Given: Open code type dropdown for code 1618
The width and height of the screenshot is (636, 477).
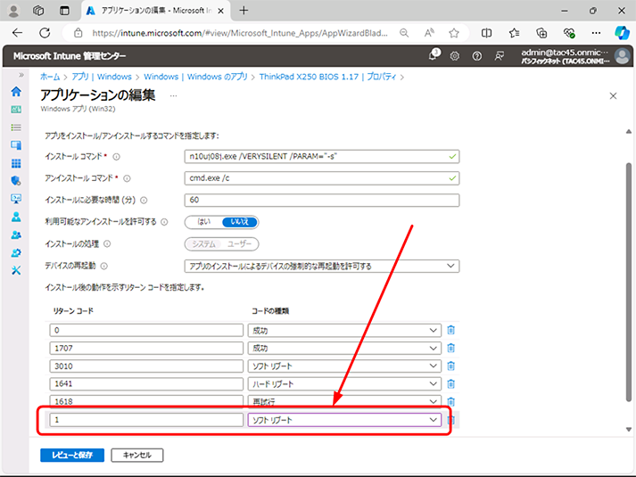Looking at the screenshot, I should pos(344,401).
